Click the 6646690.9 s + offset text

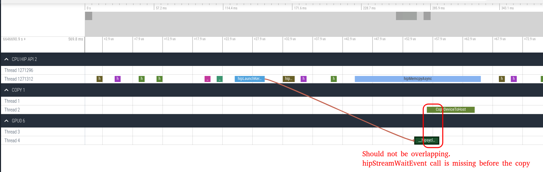pos(14,39)
